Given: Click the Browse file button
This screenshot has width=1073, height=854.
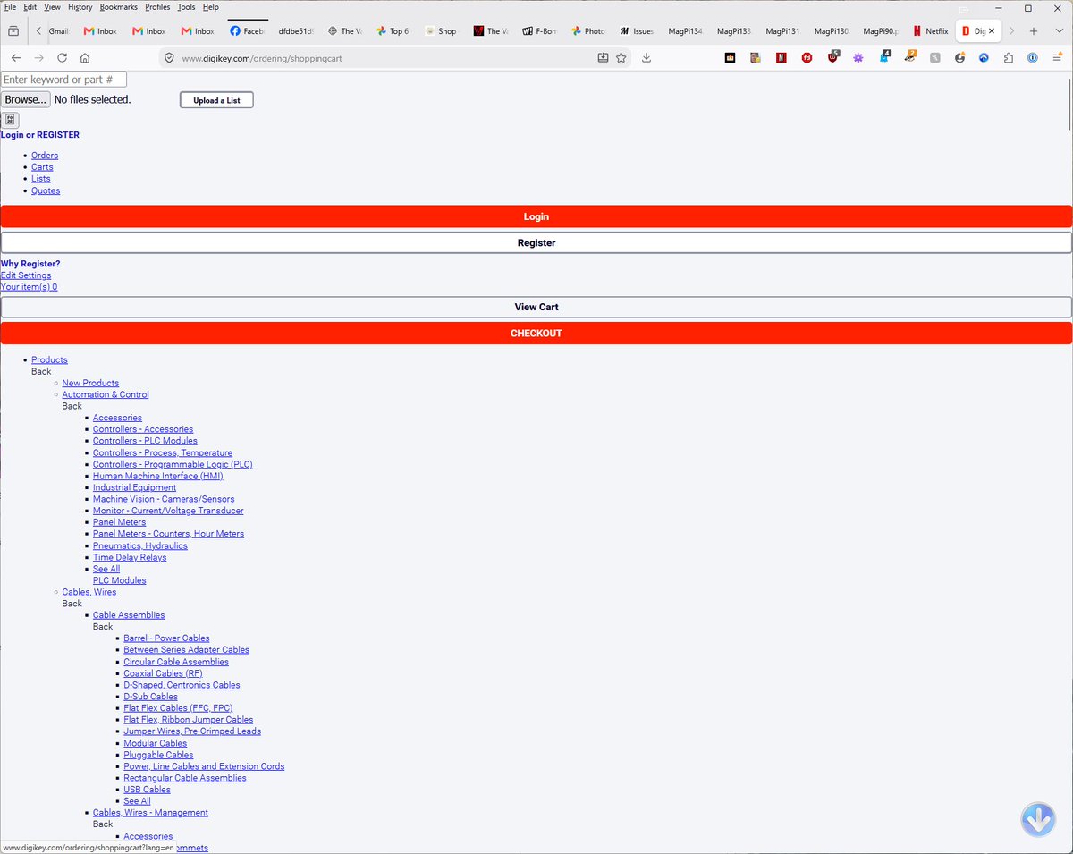Looking at the screenshot, I should click(x=25, y=99).
